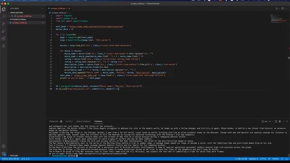The height and width of the screenshot is (163, 290).
Task: Split the terminal panel
Action: (276, 121)
